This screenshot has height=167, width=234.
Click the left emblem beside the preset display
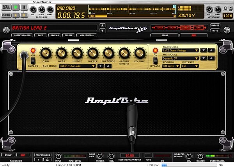coord(6,30)
